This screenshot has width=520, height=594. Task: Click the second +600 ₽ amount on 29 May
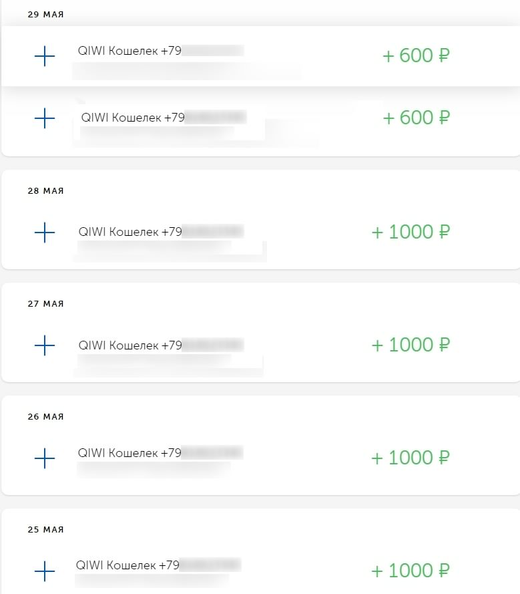click(416, 118)
